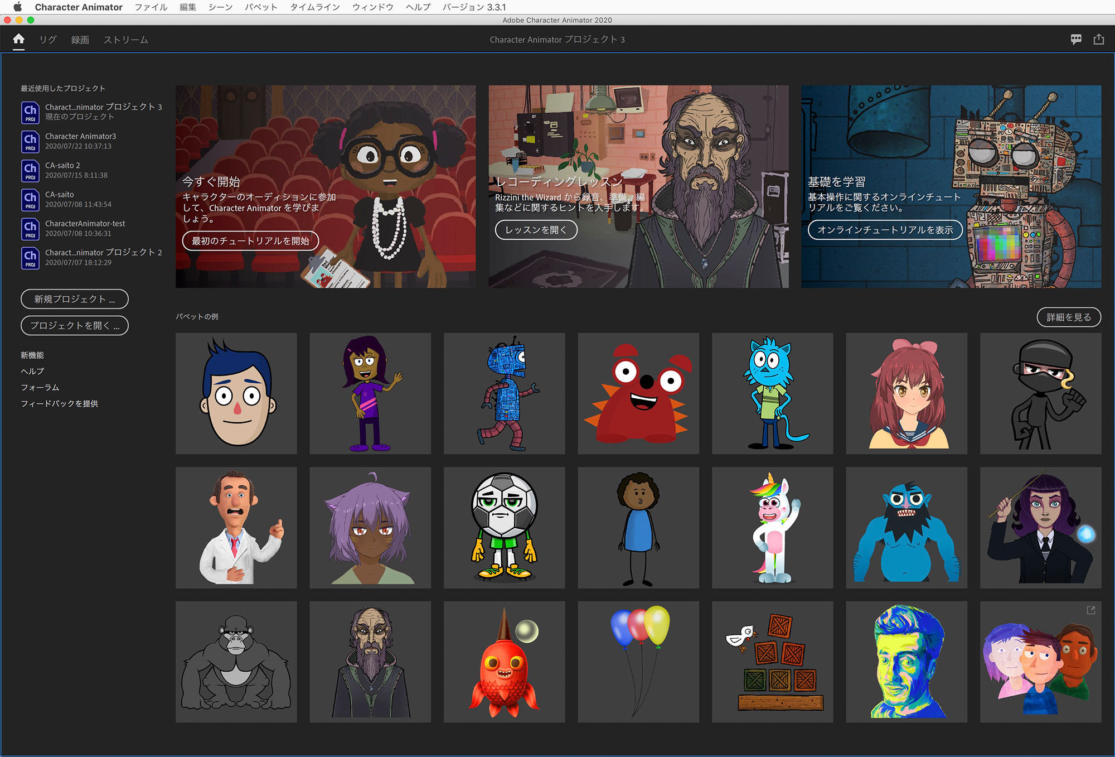Image resolution: width=1115 pixels, height=757 pixels.
Task: Select the bearded wizard puppet thumbnail
Action: point(370,662)
